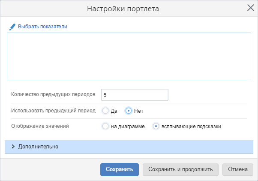Select the Нет radio button

click(x=128, y=111)
